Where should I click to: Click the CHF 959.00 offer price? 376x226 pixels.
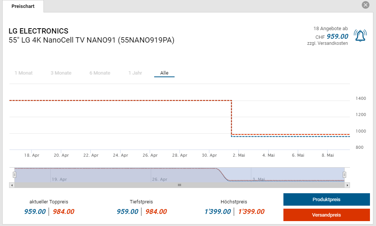tap(337, 37)
